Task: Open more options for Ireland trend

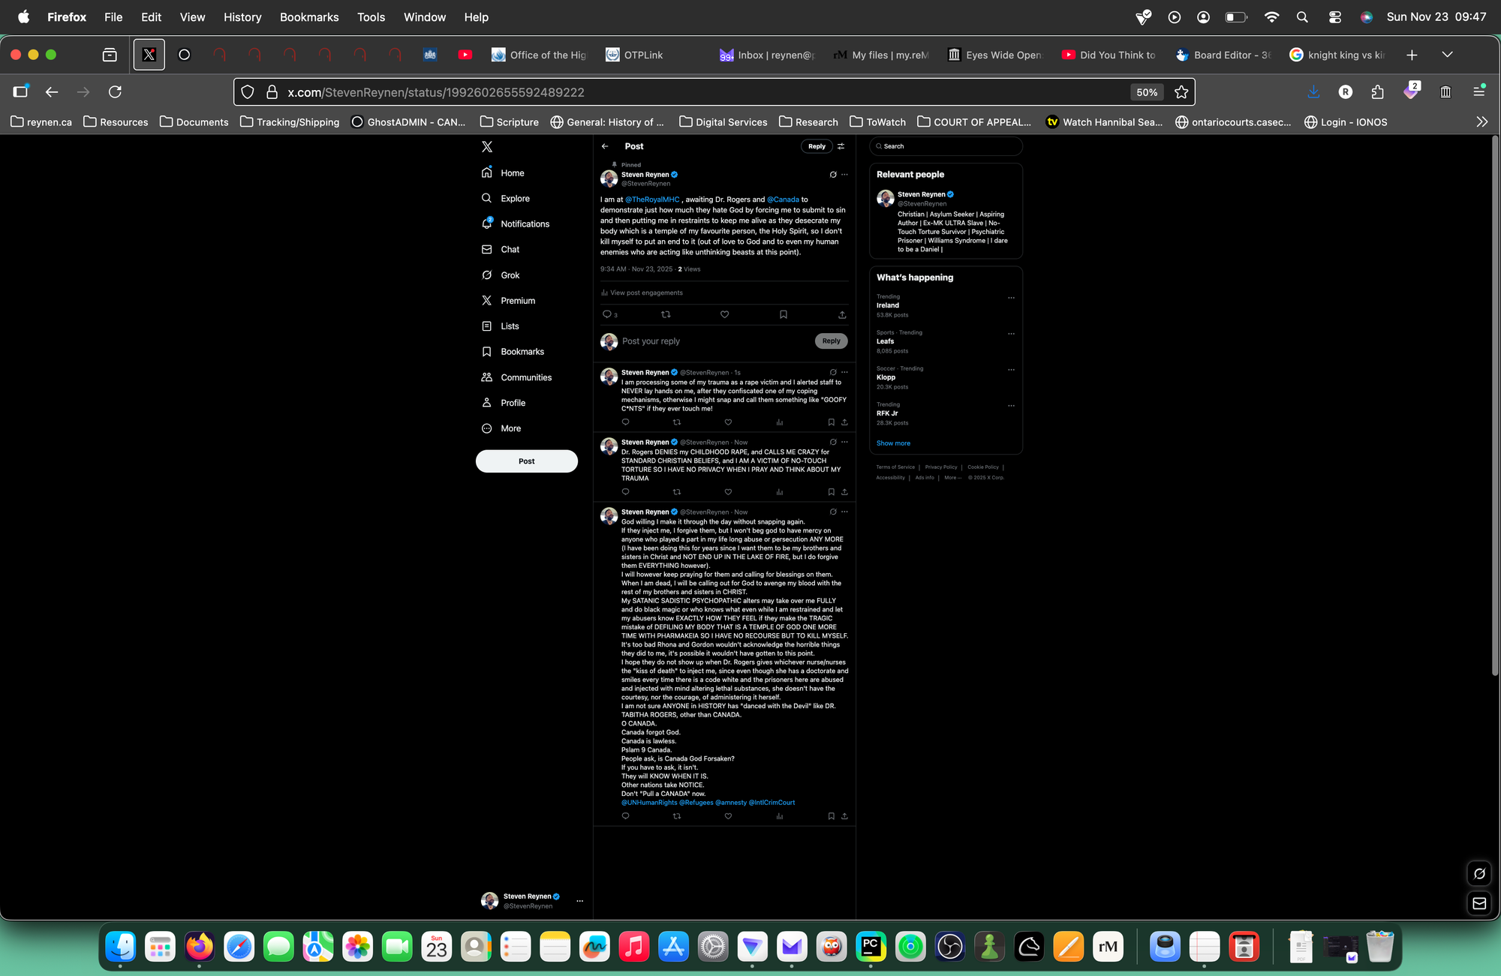Action: click(x=1011, y=298)
